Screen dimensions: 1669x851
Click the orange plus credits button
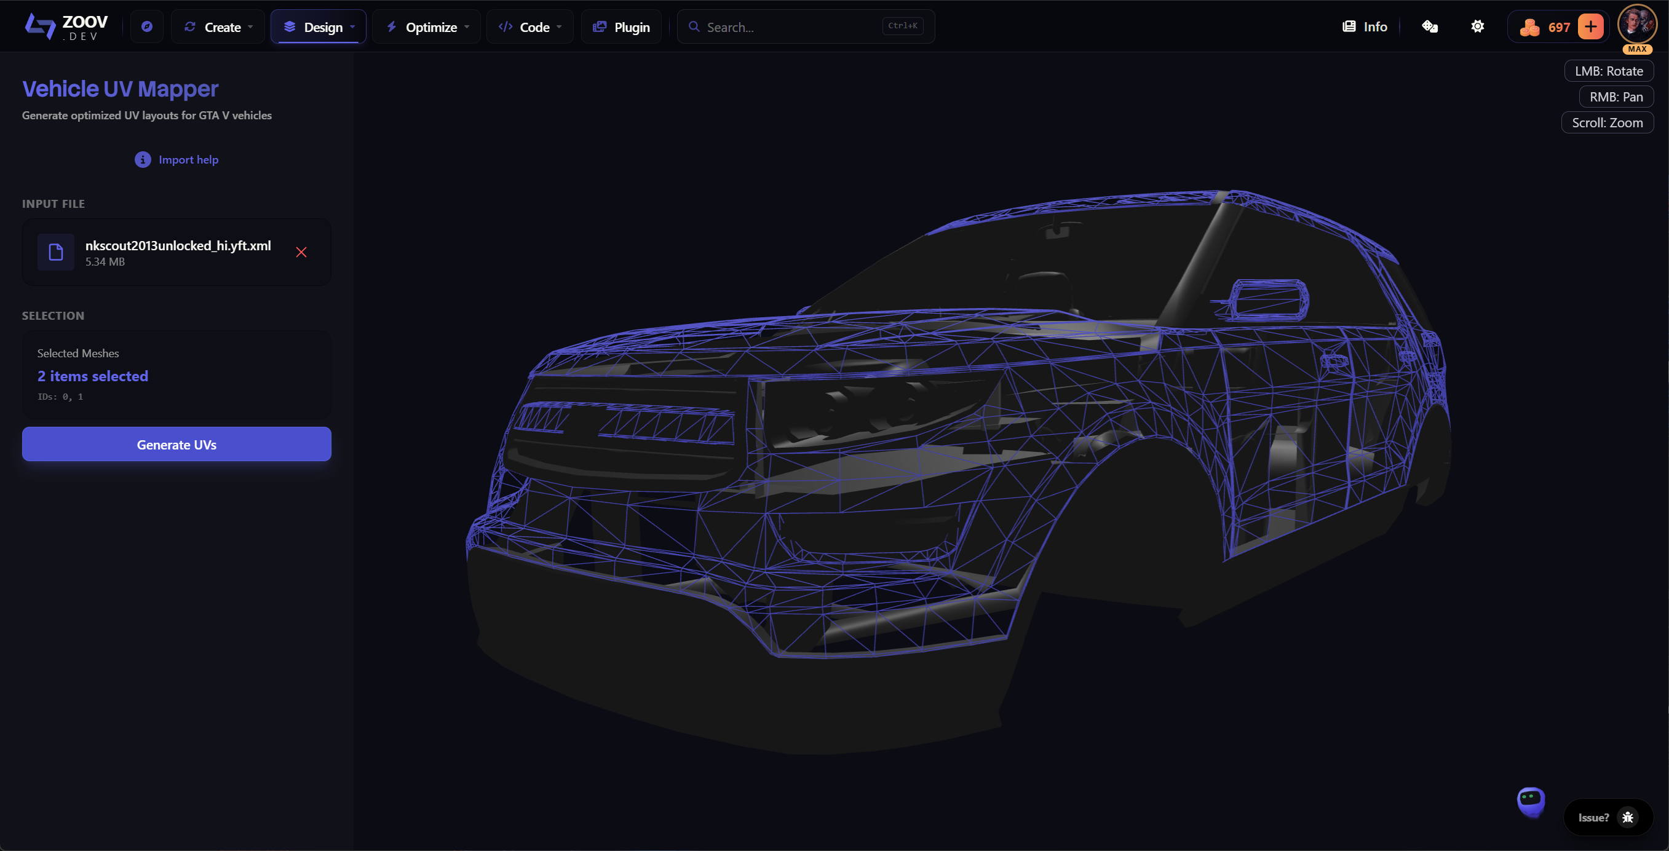[1592, 26]
